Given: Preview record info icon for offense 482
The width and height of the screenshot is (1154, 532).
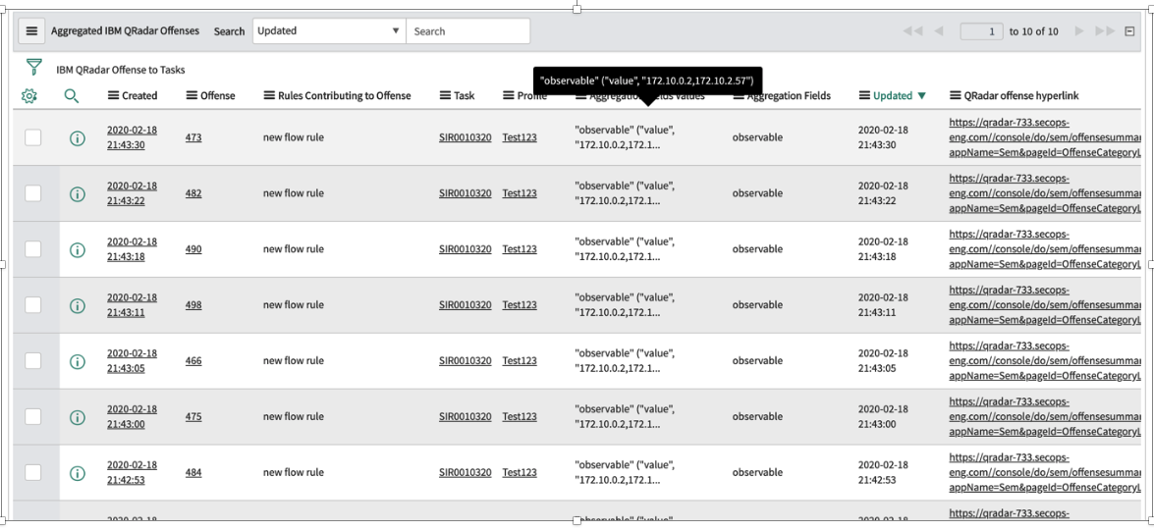Looking at the screenshot, I should (78, 193).
